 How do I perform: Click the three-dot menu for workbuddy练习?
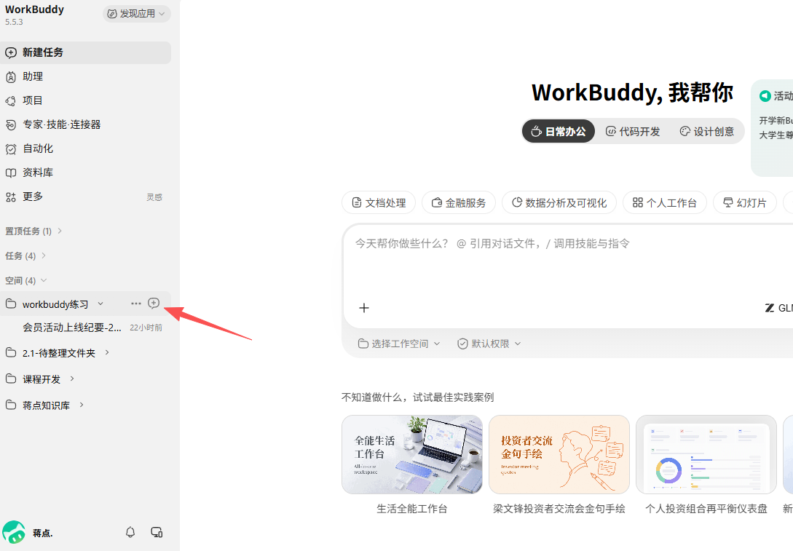click(135, 304)
